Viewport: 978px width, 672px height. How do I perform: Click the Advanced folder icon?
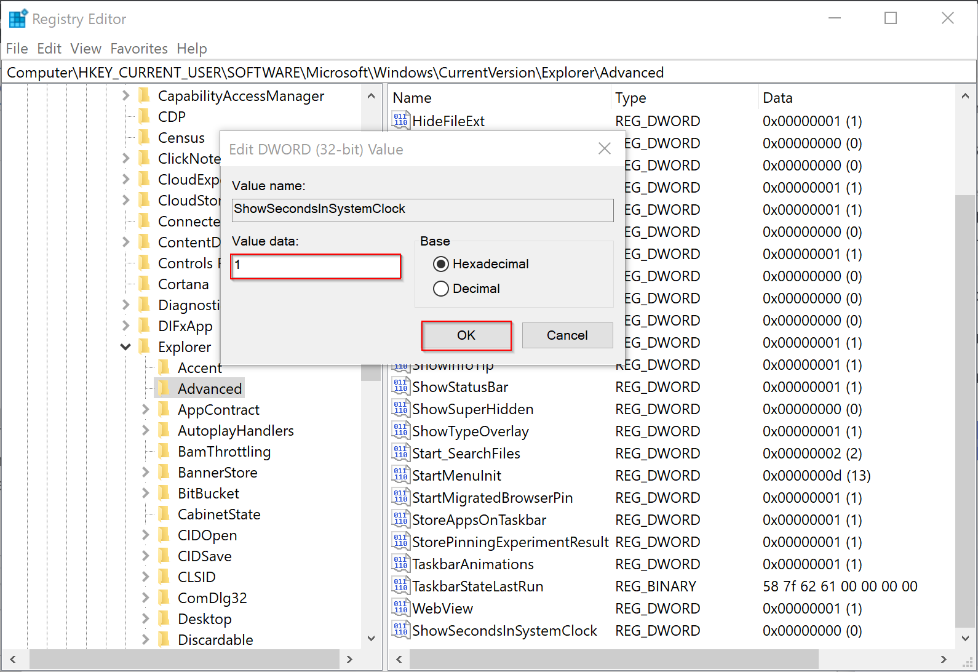pos(164,388)
